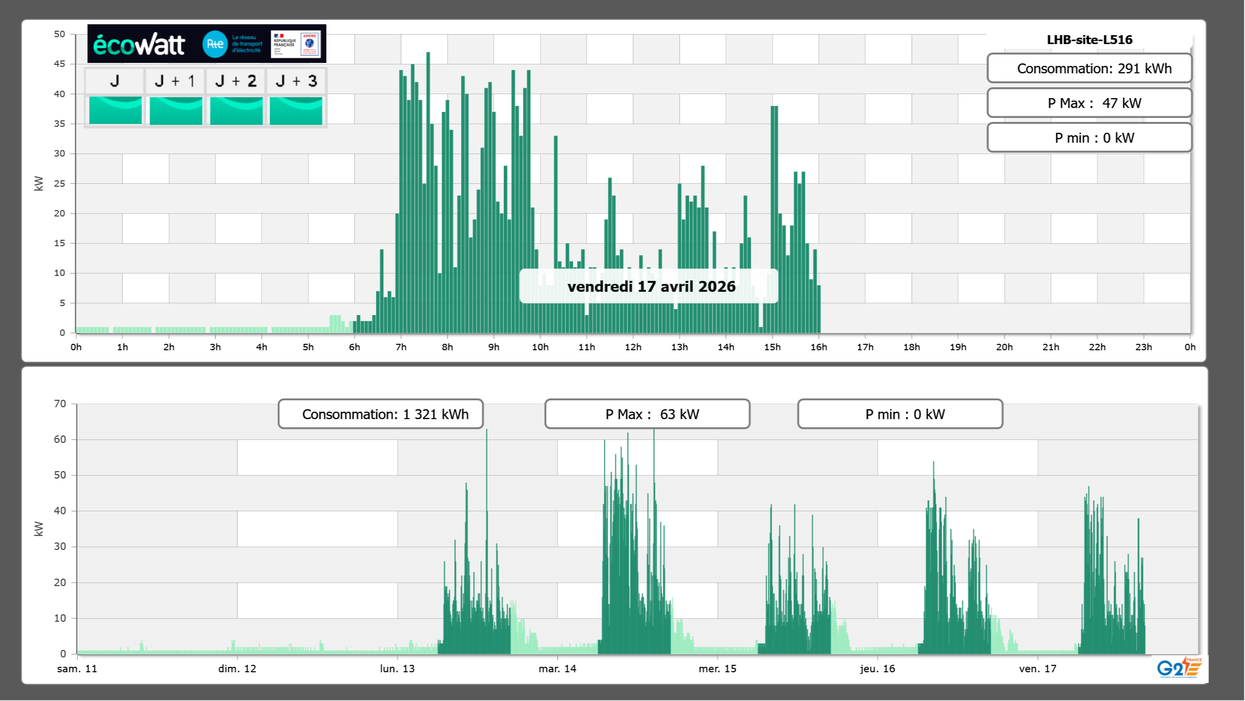Click the green signal under J + 3
Image resolution: width=1245 pixels, height=701 pixels.
(x=296, y=110)
